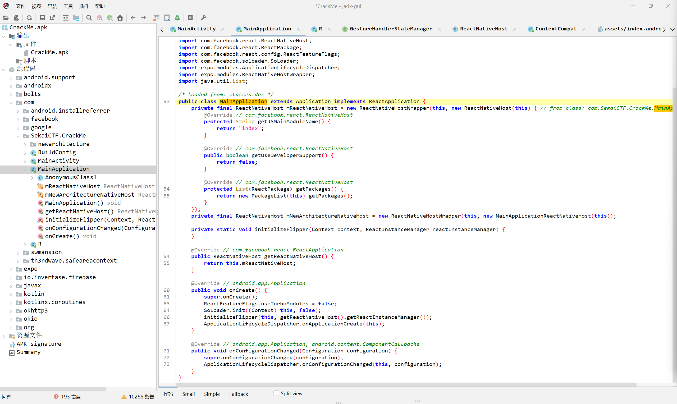Click the save project disk icon
The height and width of the screenshot is (404, 677).
42,18
